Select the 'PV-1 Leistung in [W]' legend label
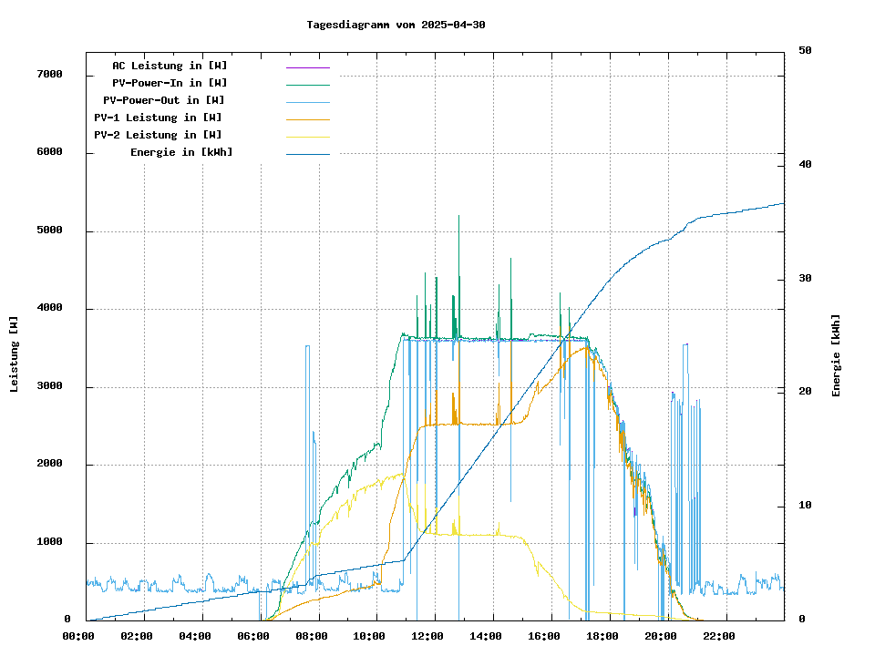The image size is (875, 656). coord(158,118)
